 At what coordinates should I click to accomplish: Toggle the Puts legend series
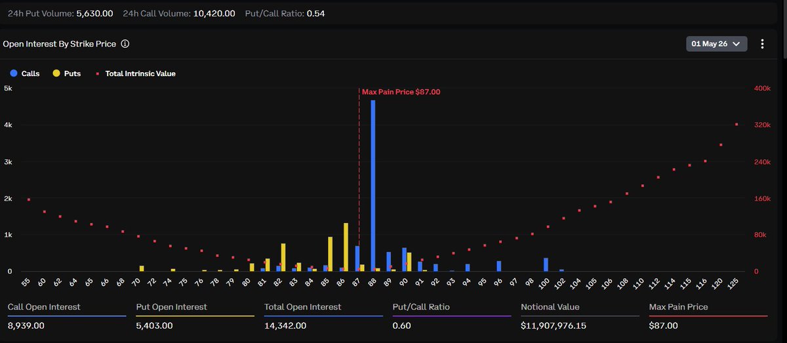tap(67, 73)
